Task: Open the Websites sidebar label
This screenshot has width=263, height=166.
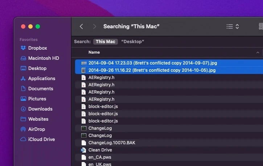Action: pos(38,119)
